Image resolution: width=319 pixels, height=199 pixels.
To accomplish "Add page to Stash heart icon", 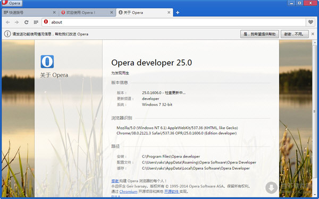I will (x=310, y=22).
